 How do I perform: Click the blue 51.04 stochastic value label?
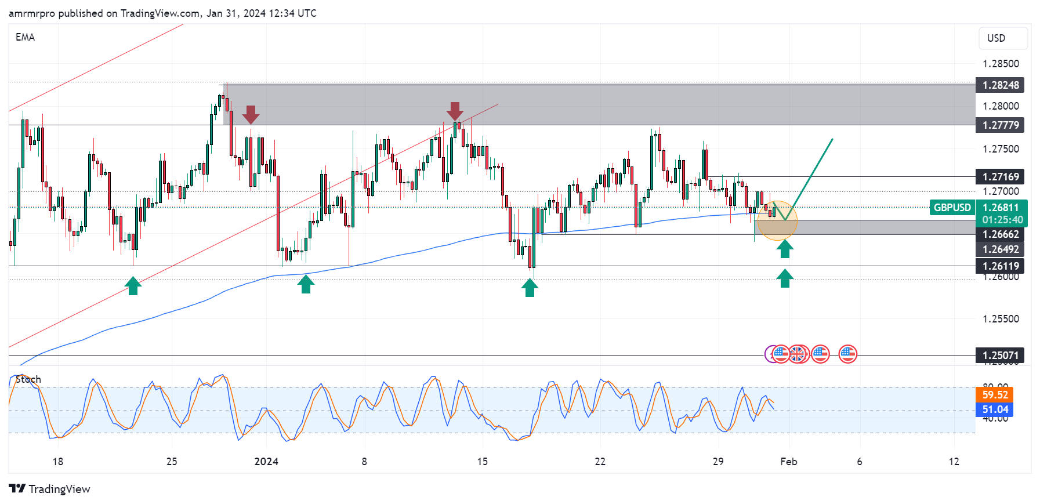[x=995, y=409]
